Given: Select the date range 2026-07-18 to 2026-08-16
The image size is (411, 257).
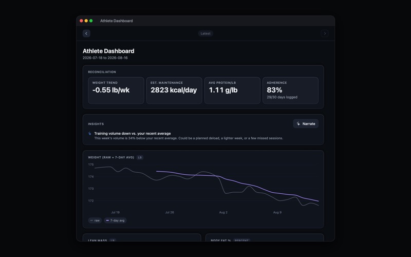Looking at the screenshot, I should coord(105,58).
